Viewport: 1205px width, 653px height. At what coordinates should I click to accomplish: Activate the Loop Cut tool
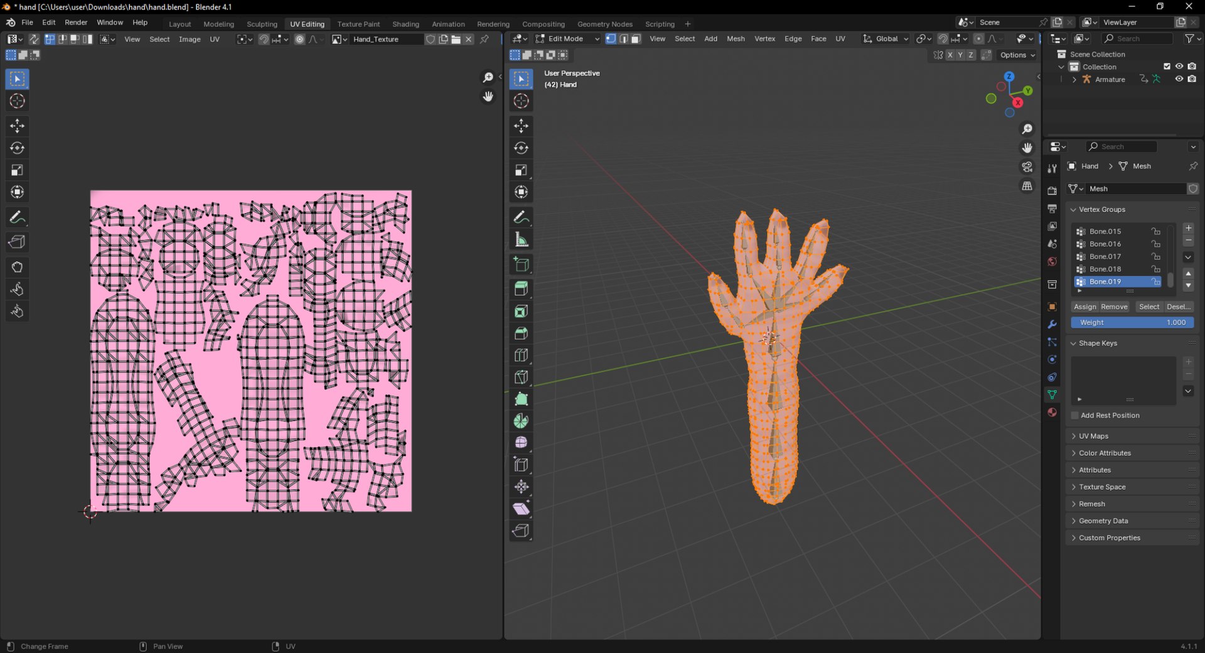pos(521,355)
